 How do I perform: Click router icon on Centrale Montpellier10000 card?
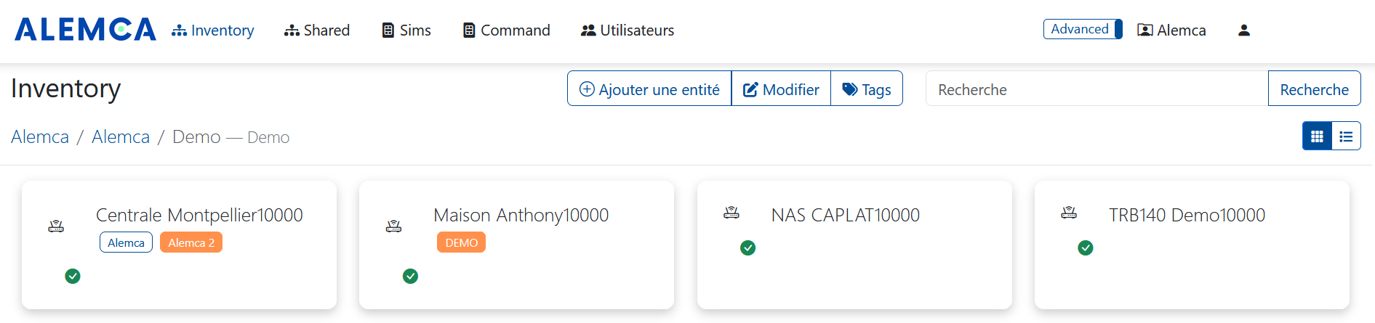[x=56, y=226]
